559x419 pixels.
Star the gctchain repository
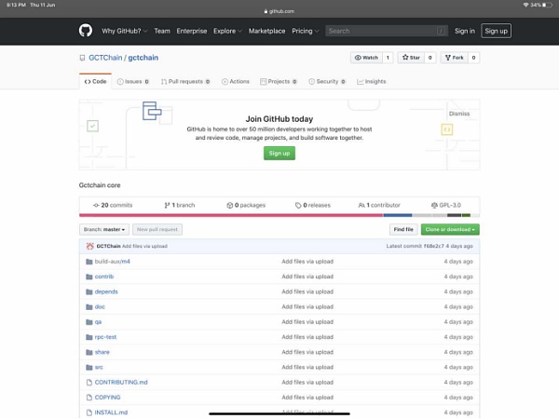pos(410,58)
